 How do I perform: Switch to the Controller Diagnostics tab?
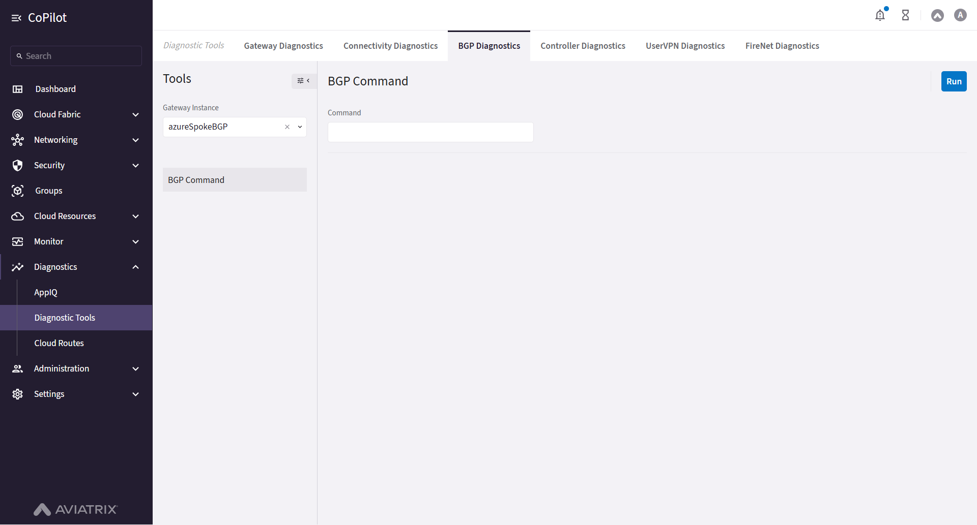(583, 45)
